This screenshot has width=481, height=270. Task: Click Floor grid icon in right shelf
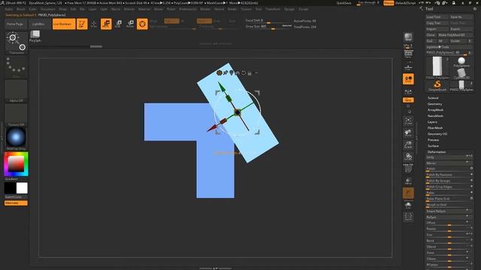click(408, 67)
